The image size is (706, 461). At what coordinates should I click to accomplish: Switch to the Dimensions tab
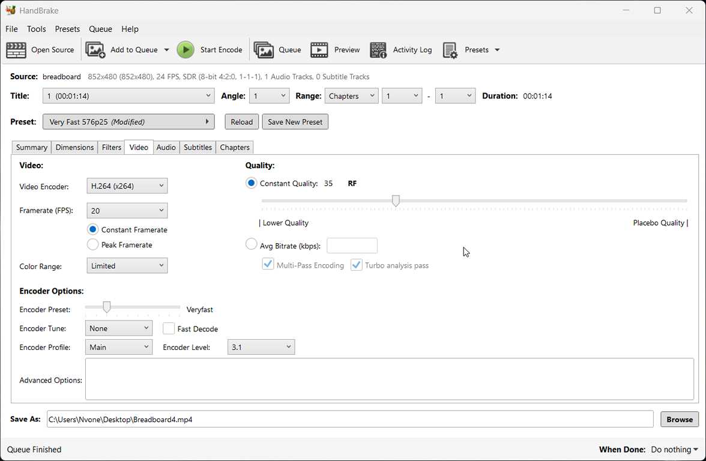click(74, 147)
